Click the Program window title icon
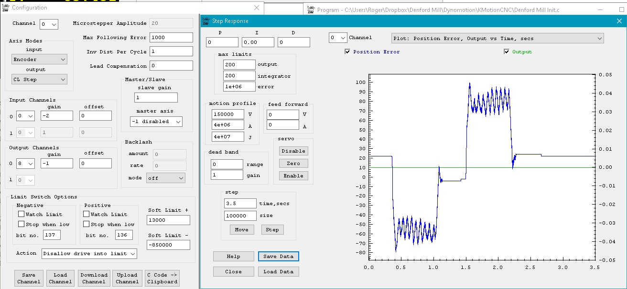 [x=311, y=10]
